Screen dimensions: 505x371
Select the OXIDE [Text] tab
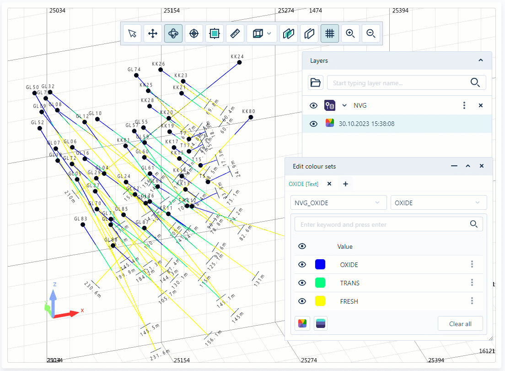(306, 183)
